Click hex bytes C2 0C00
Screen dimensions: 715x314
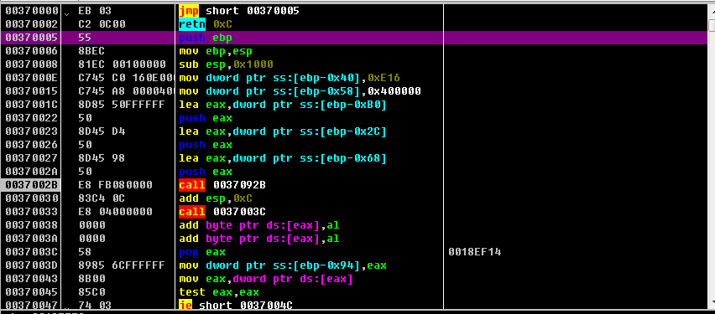point(102,24)
